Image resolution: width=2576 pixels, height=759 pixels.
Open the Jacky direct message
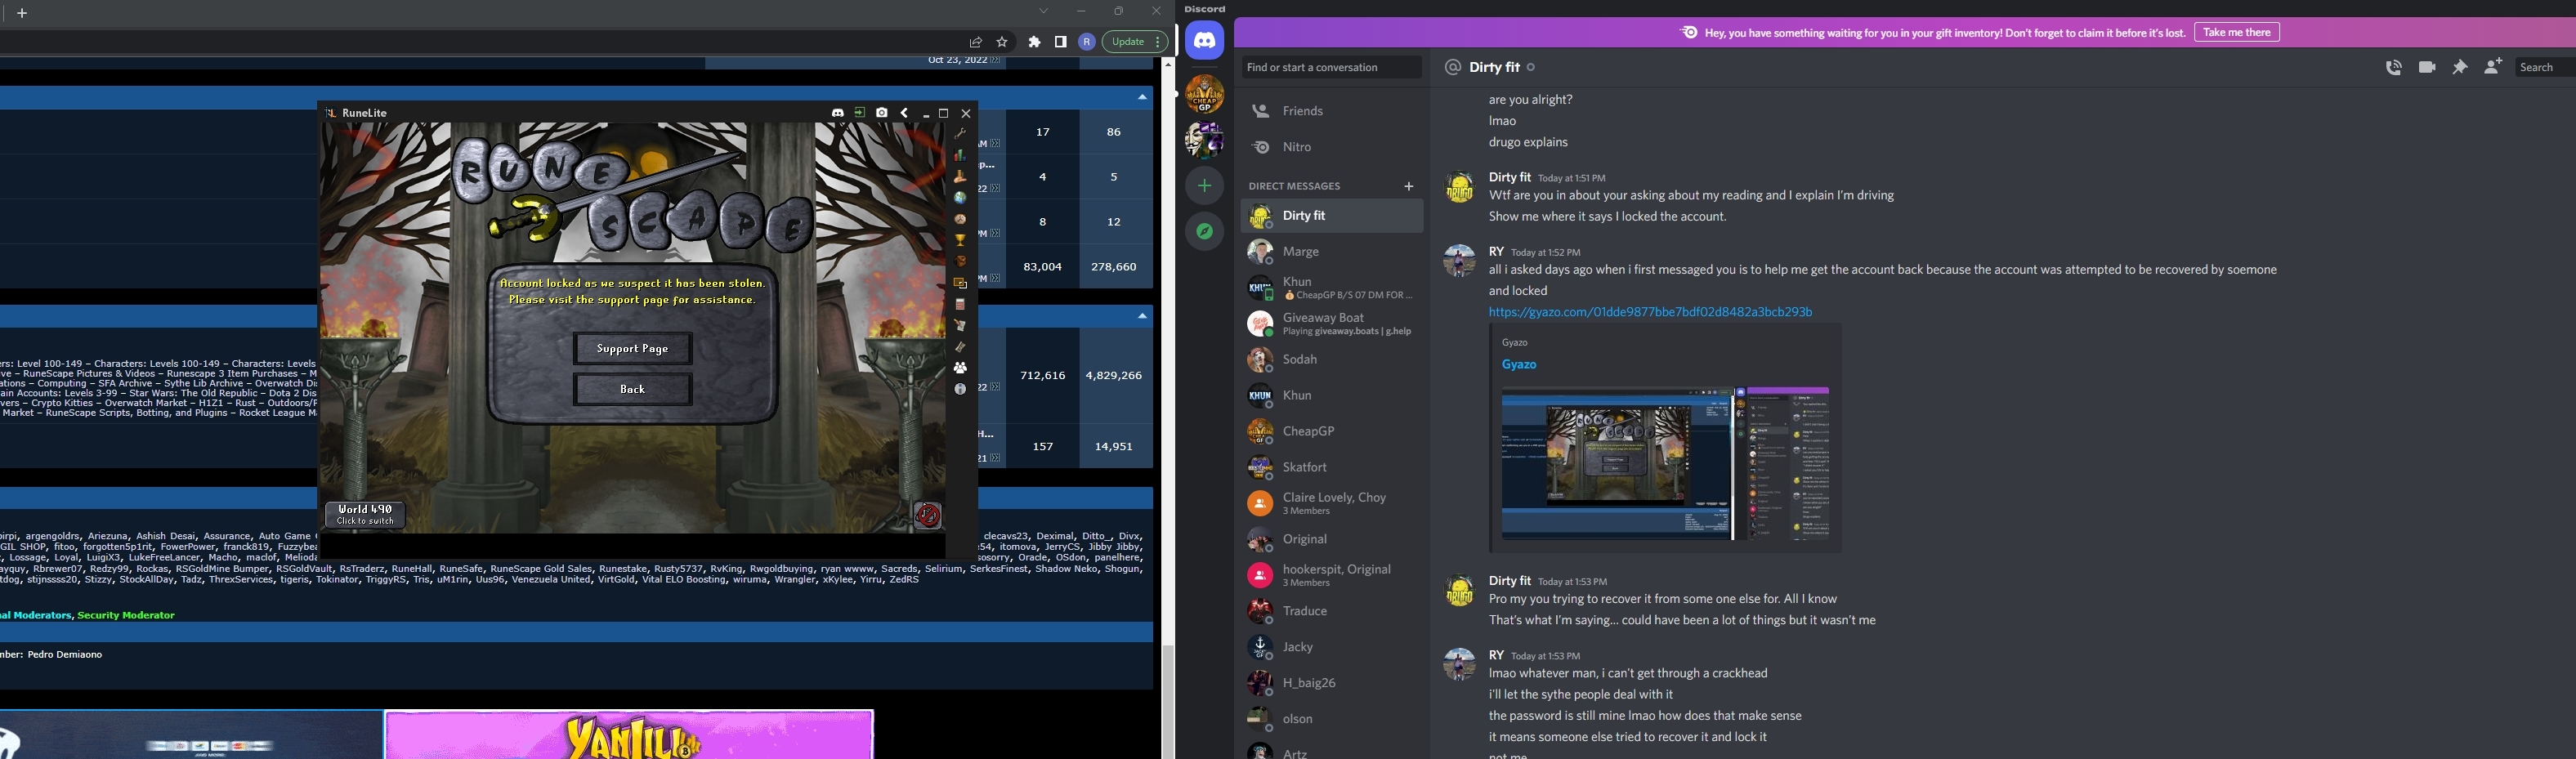1331,648
